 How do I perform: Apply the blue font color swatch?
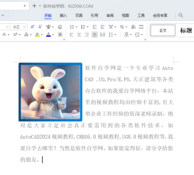(x=48, y=35)
